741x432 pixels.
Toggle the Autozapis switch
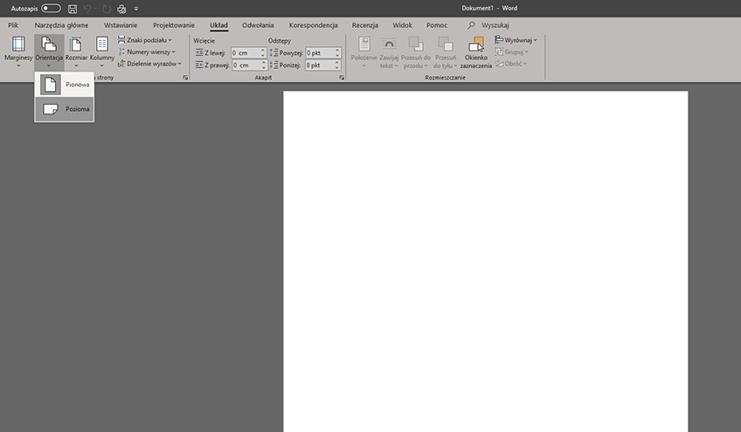(51, 9)
